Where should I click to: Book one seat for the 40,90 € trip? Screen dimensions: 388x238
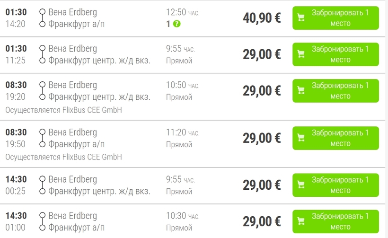pos(335,18)
